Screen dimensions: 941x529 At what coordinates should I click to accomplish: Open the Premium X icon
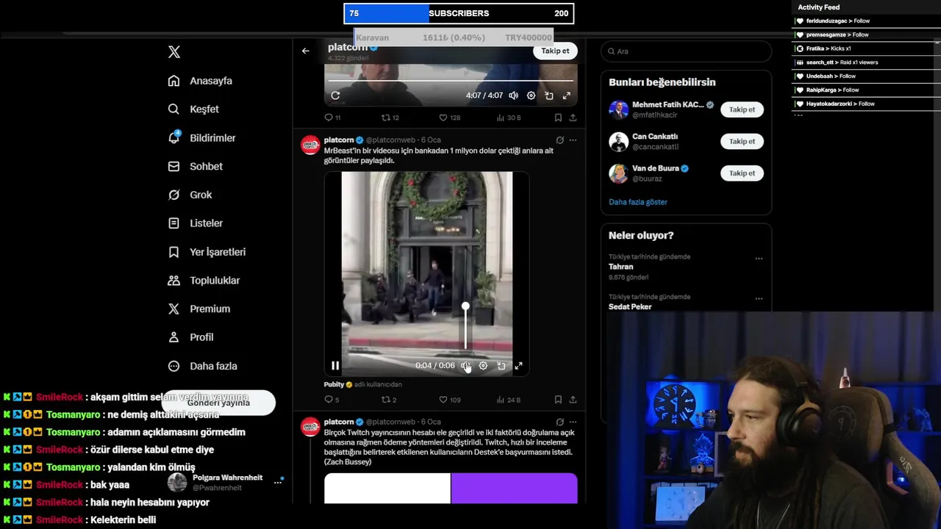coord(173,309)
